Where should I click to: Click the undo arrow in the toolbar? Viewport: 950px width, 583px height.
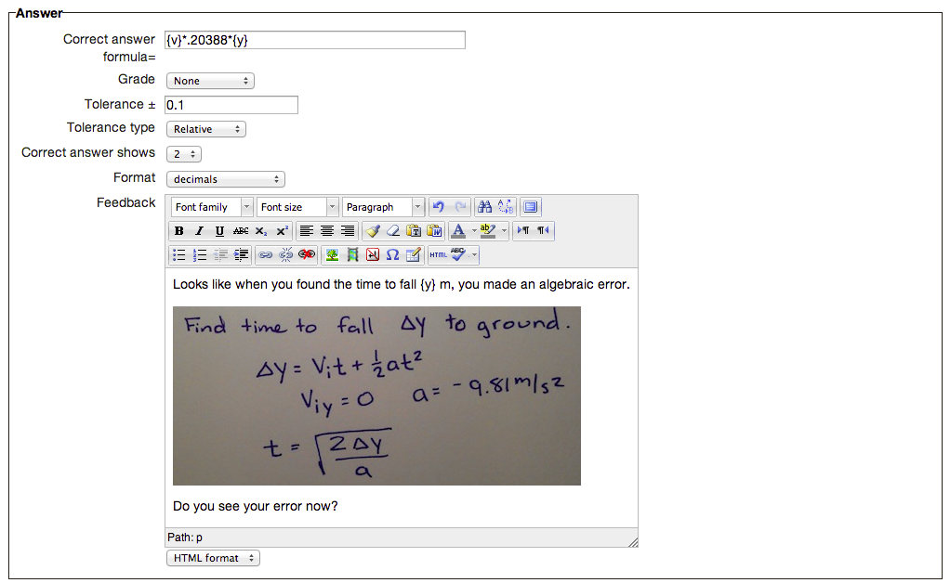[x=439, y=207]
